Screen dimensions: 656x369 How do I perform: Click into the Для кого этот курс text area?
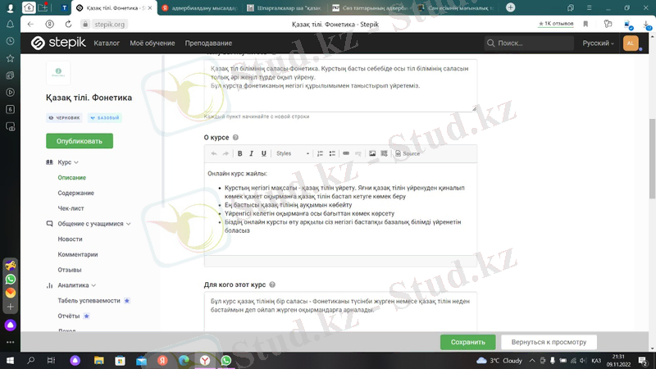coord(340,312)
